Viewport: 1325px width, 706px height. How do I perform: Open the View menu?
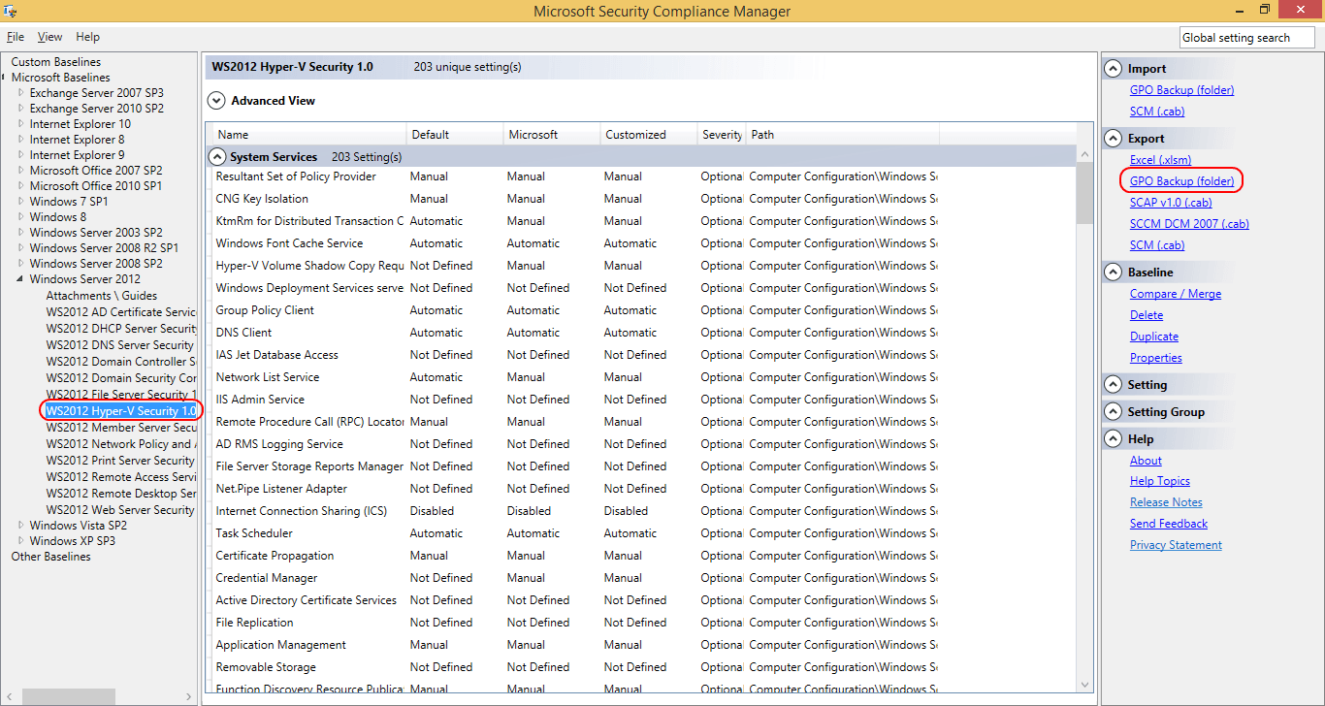click(49, 37)
